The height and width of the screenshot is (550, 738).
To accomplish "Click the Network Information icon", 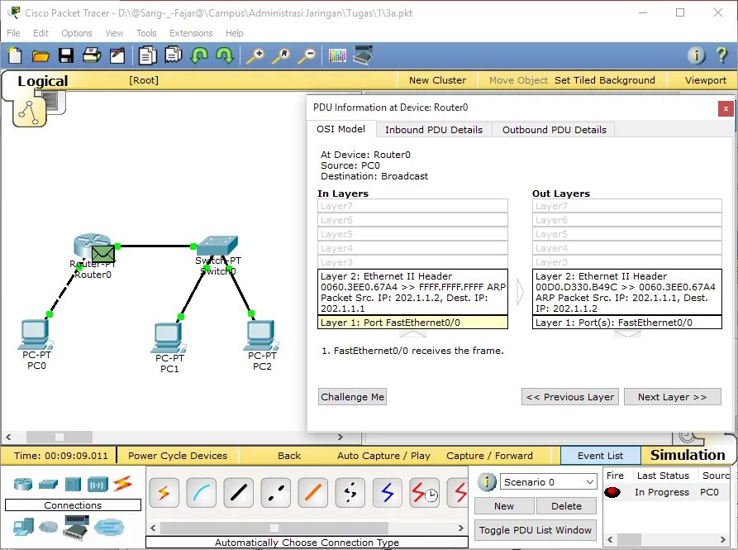I will (696, 55).
